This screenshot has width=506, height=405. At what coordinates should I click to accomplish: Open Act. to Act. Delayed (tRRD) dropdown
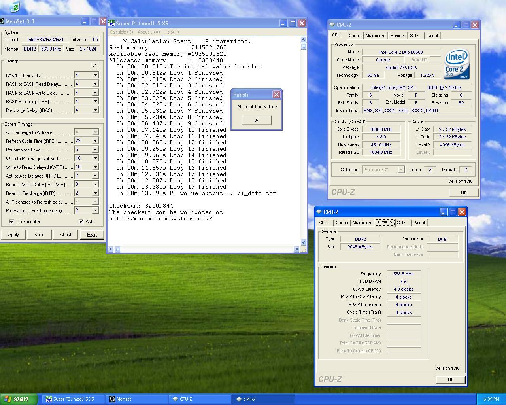(95, 176)
